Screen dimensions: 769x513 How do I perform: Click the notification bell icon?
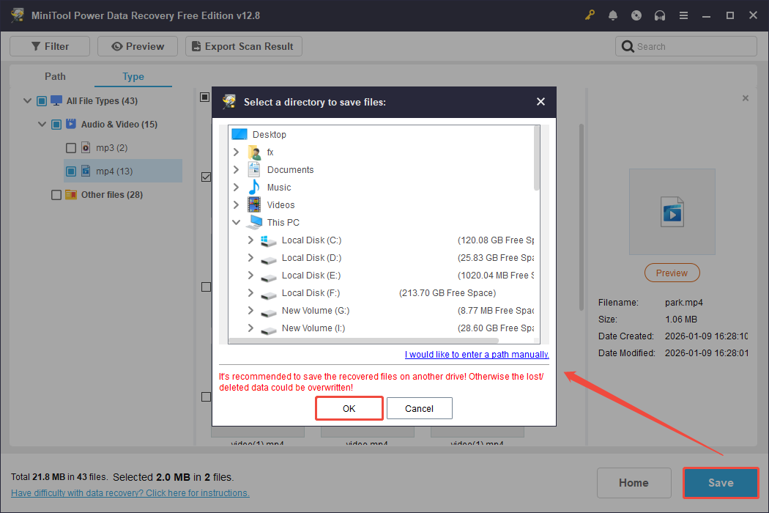613,15
